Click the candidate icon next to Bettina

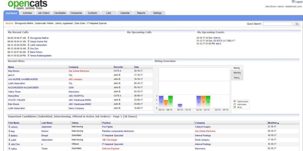[9, 136]
